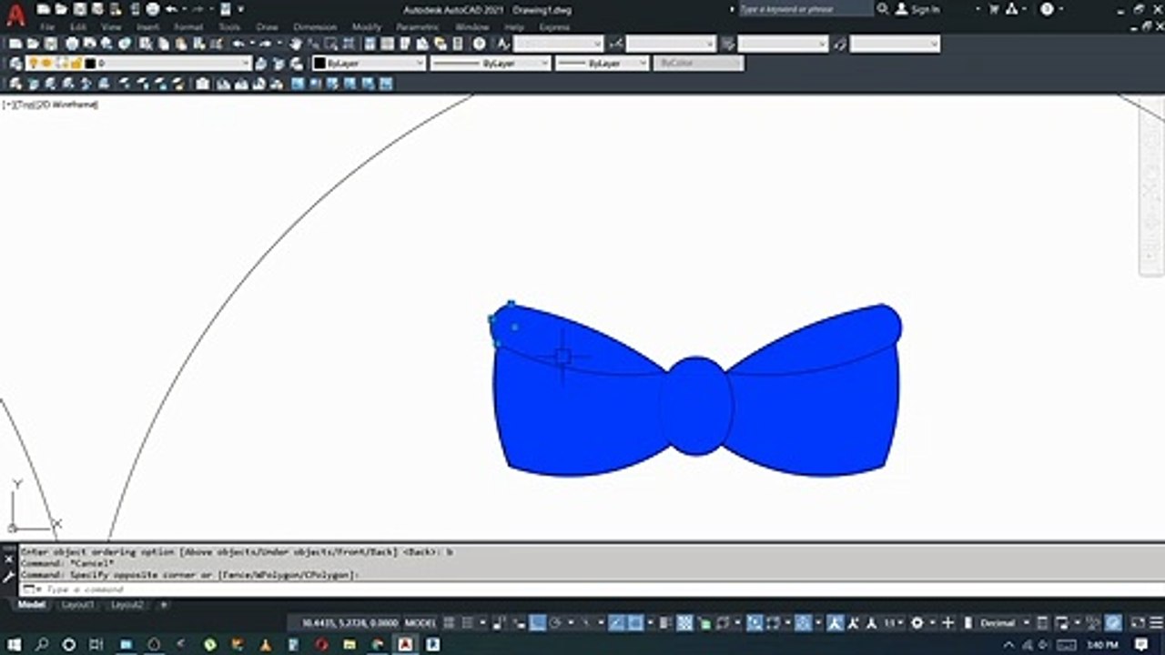Click 2D Wireframe visual style control

click(67, 105)
